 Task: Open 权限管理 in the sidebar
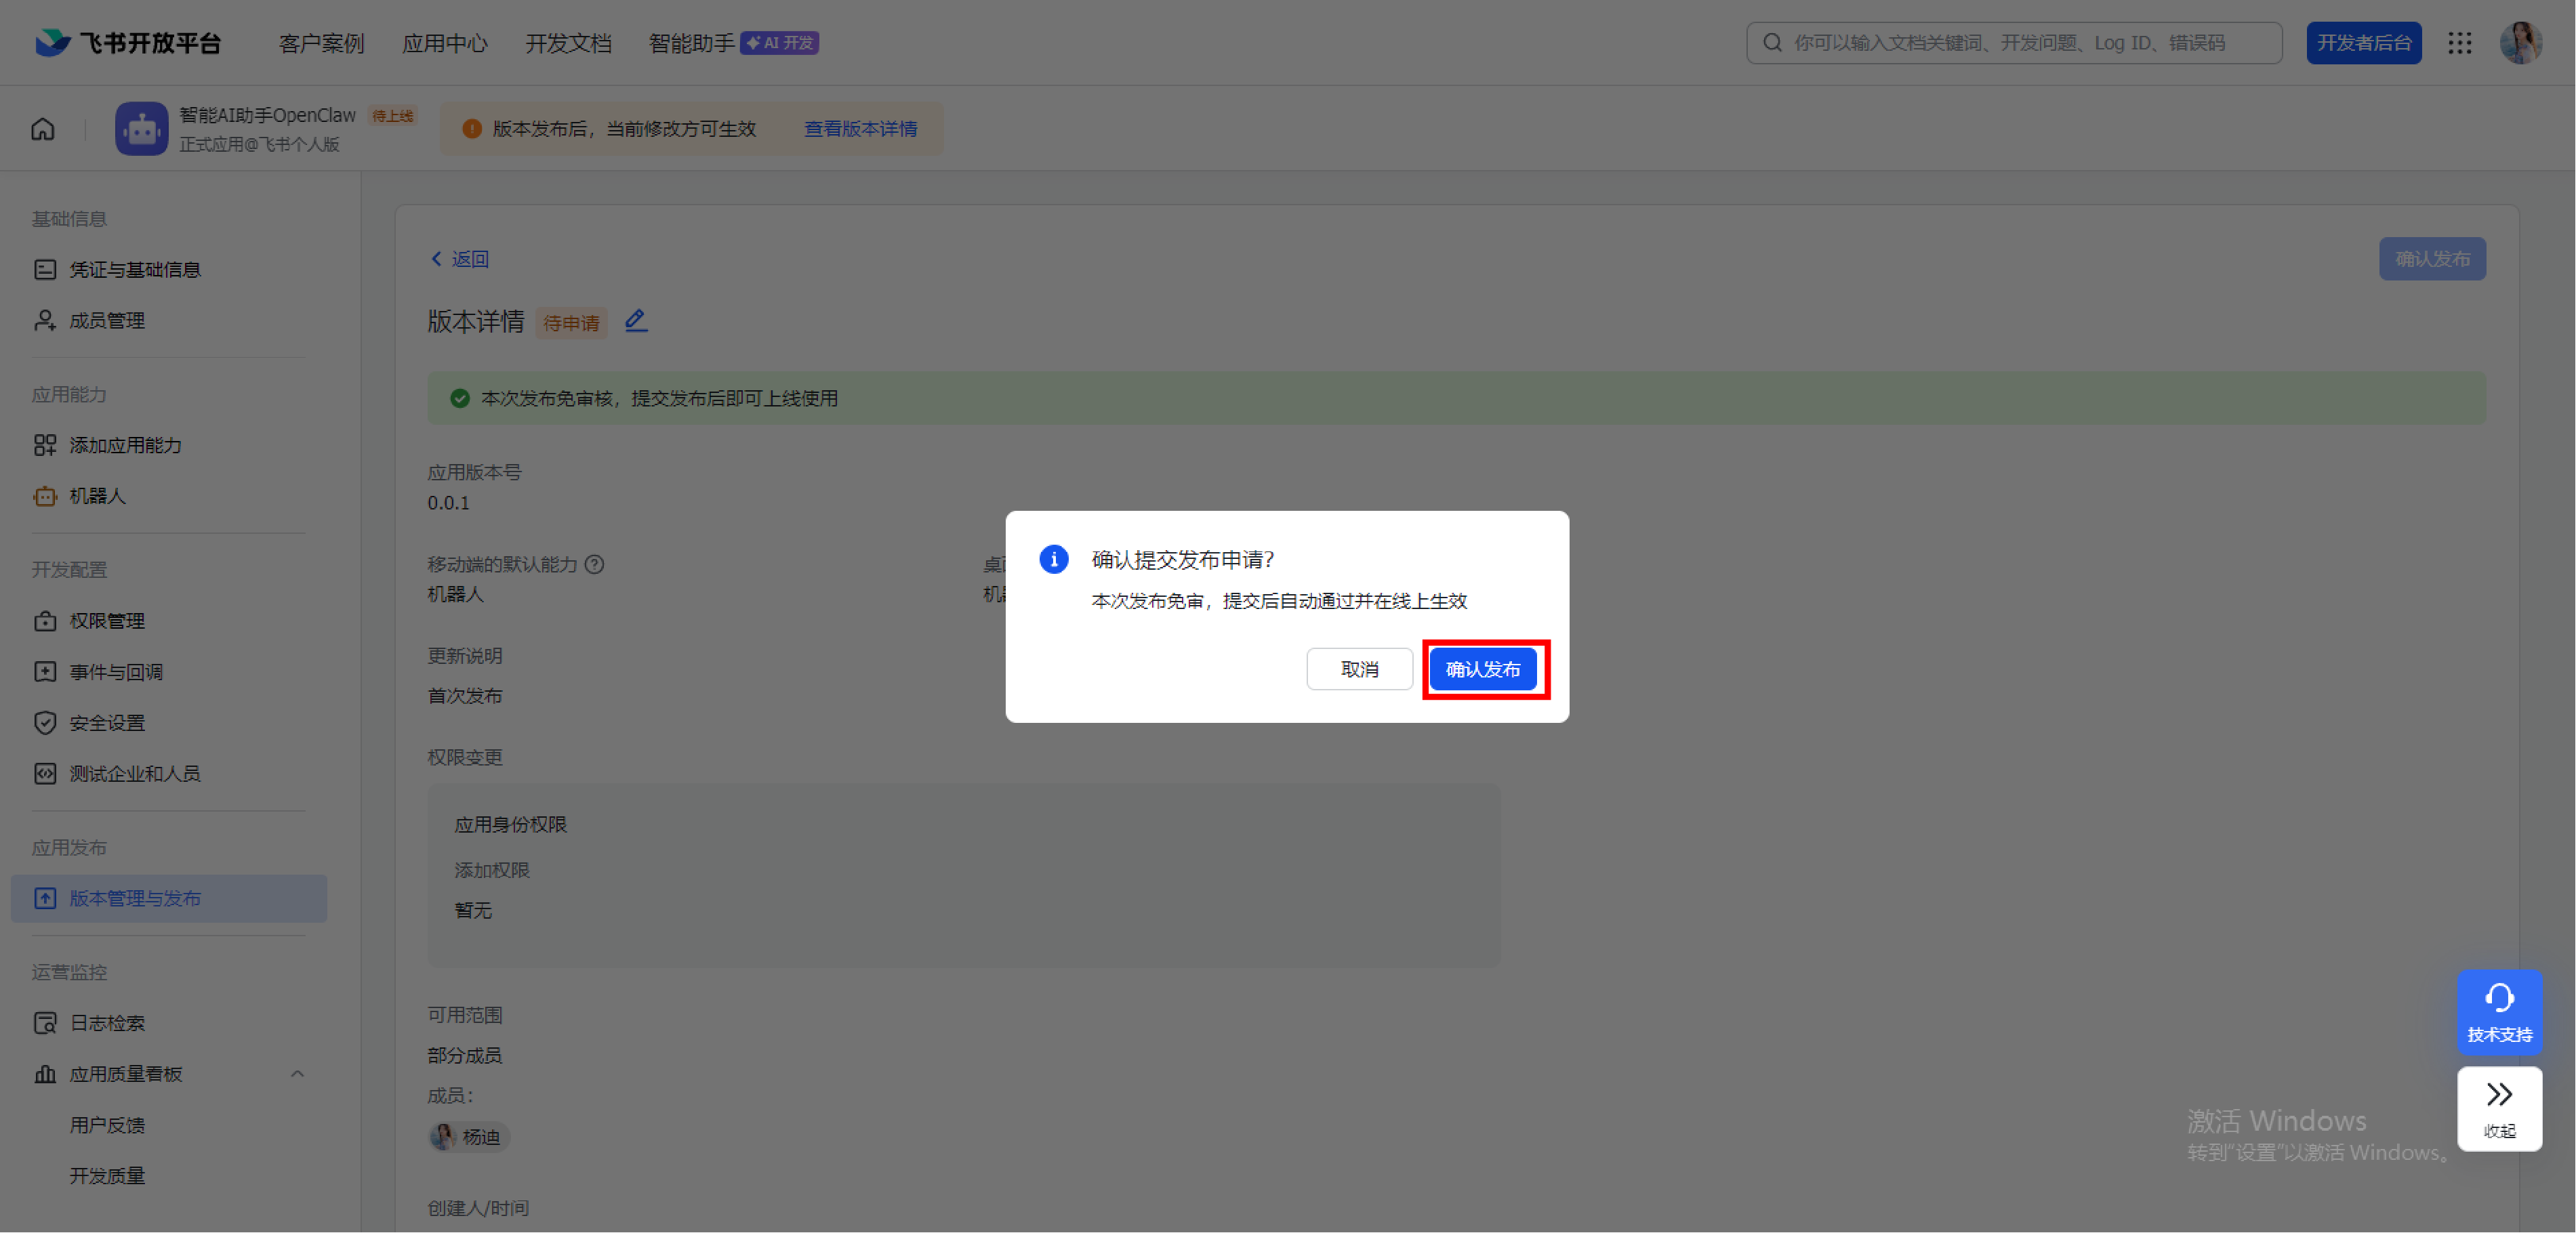[x=107, y=621]
